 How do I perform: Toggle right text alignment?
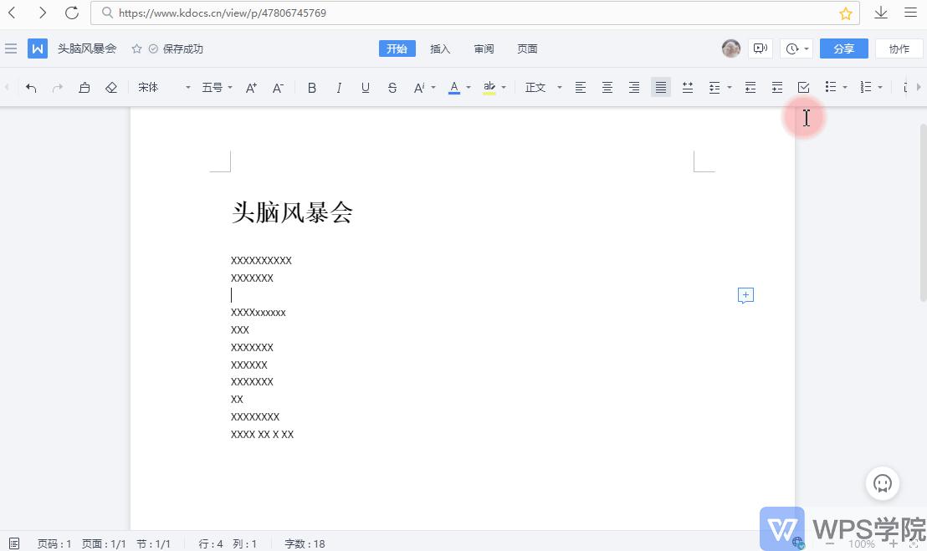(634, 87)
